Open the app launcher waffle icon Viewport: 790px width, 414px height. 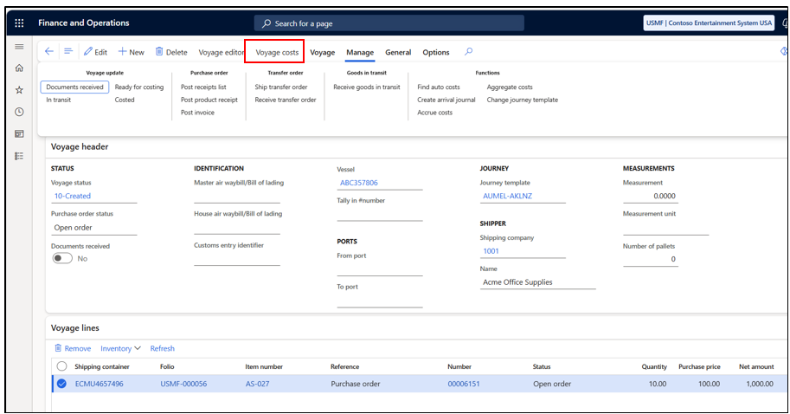(19, 23)
